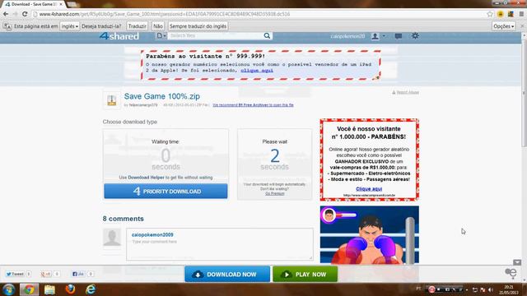This screenshot has height=296, width=527.
Task: Click the Facebook Like button
Action: [78, 274]
